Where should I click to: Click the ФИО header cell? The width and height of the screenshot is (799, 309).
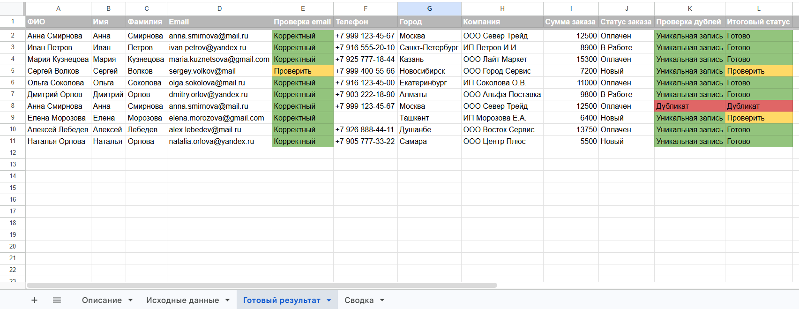click(x=58, y=22)
